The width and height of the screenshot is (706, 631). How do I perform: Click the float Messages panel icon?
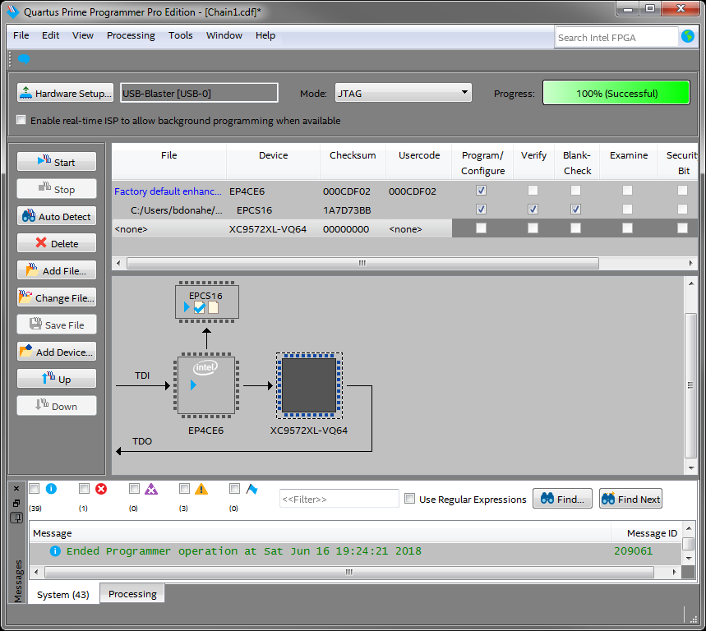click(16, 503)
